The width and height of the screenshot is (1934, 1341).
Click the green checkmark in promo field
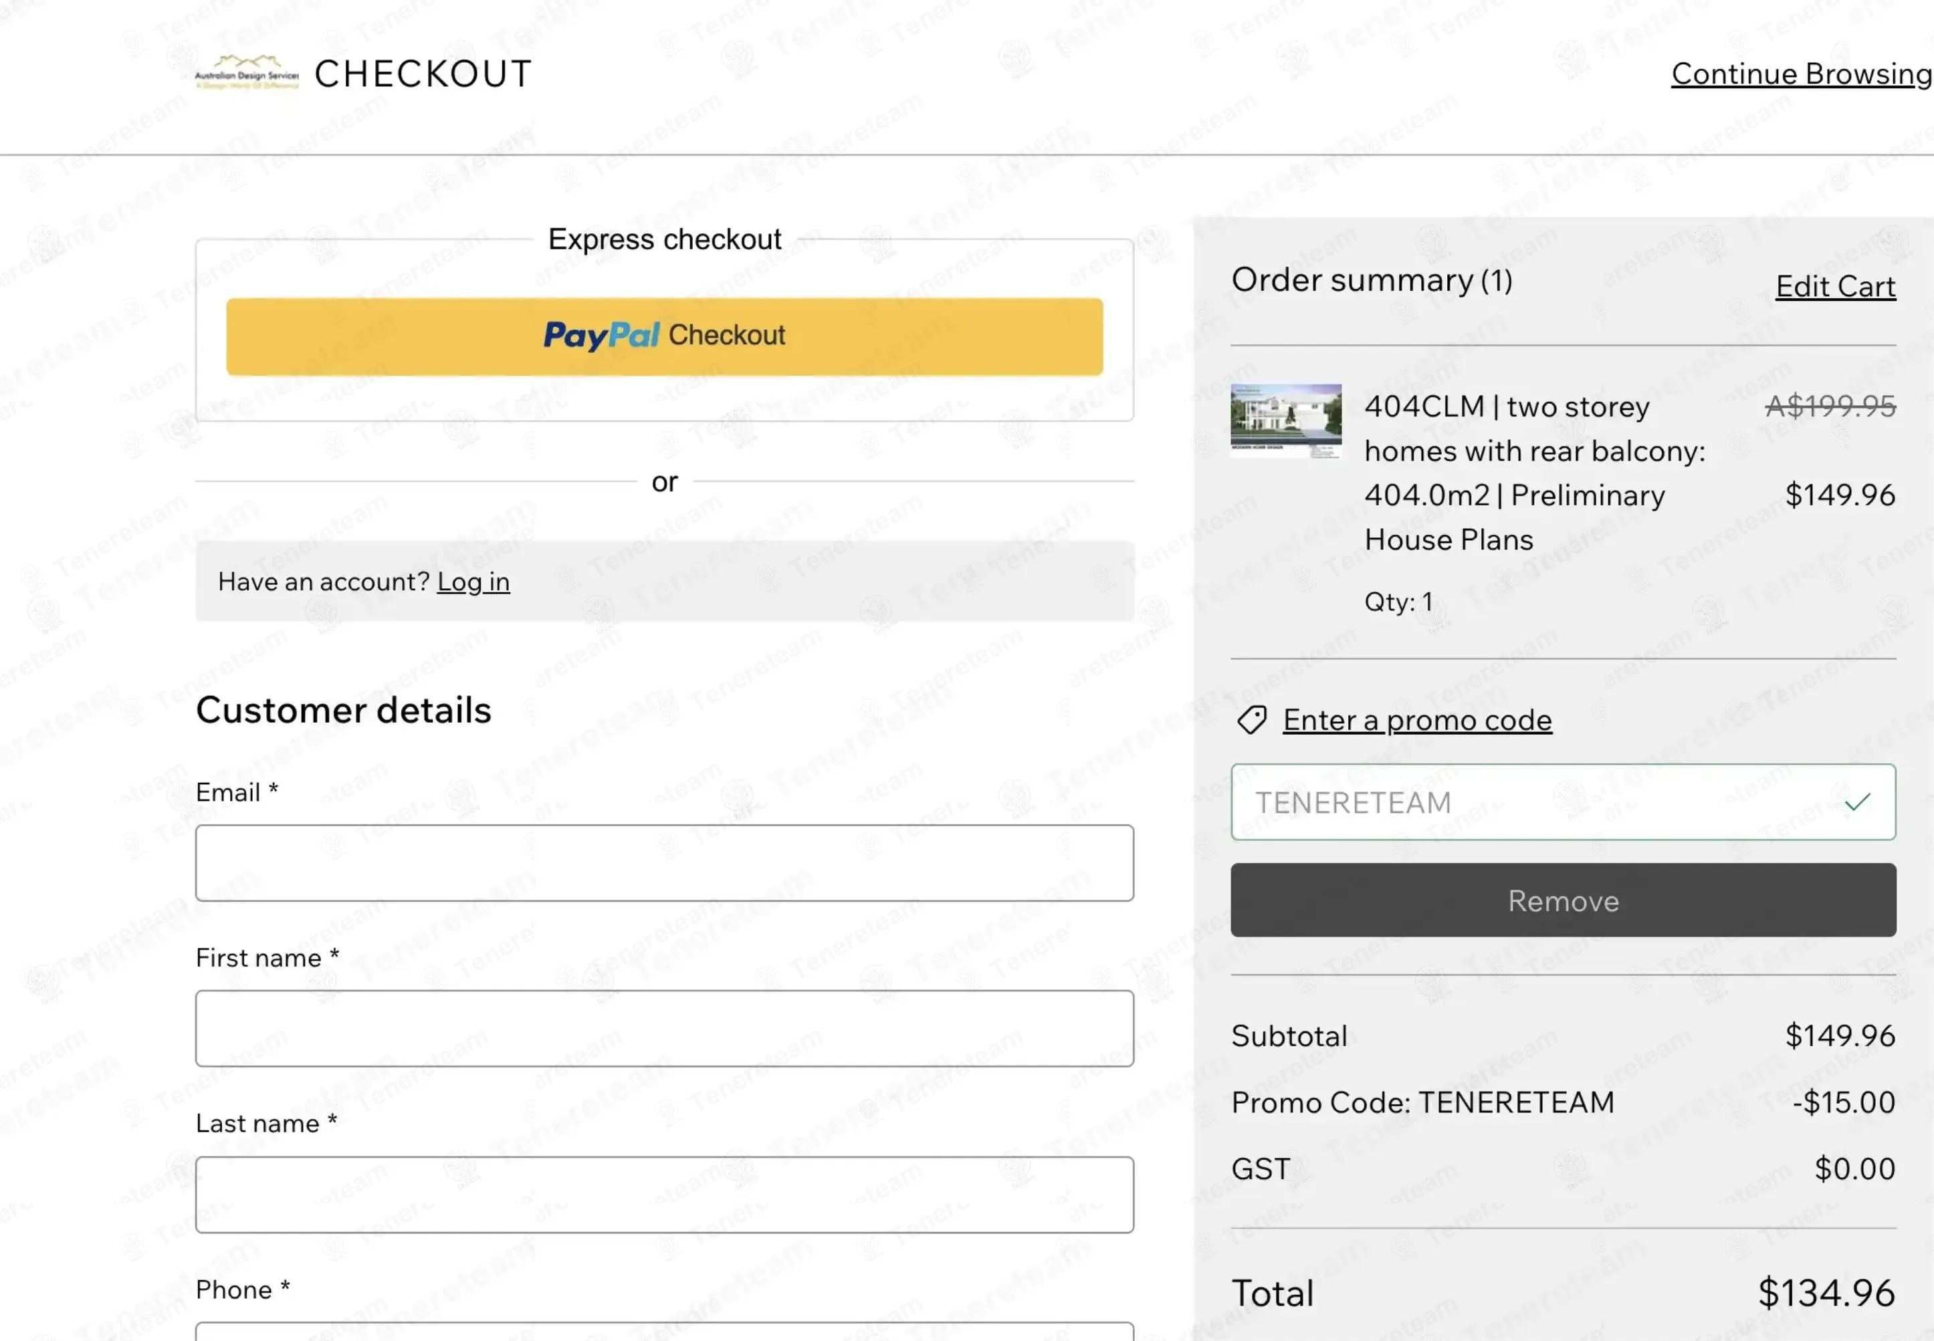pyautogui.click(x=1858, y=802)
